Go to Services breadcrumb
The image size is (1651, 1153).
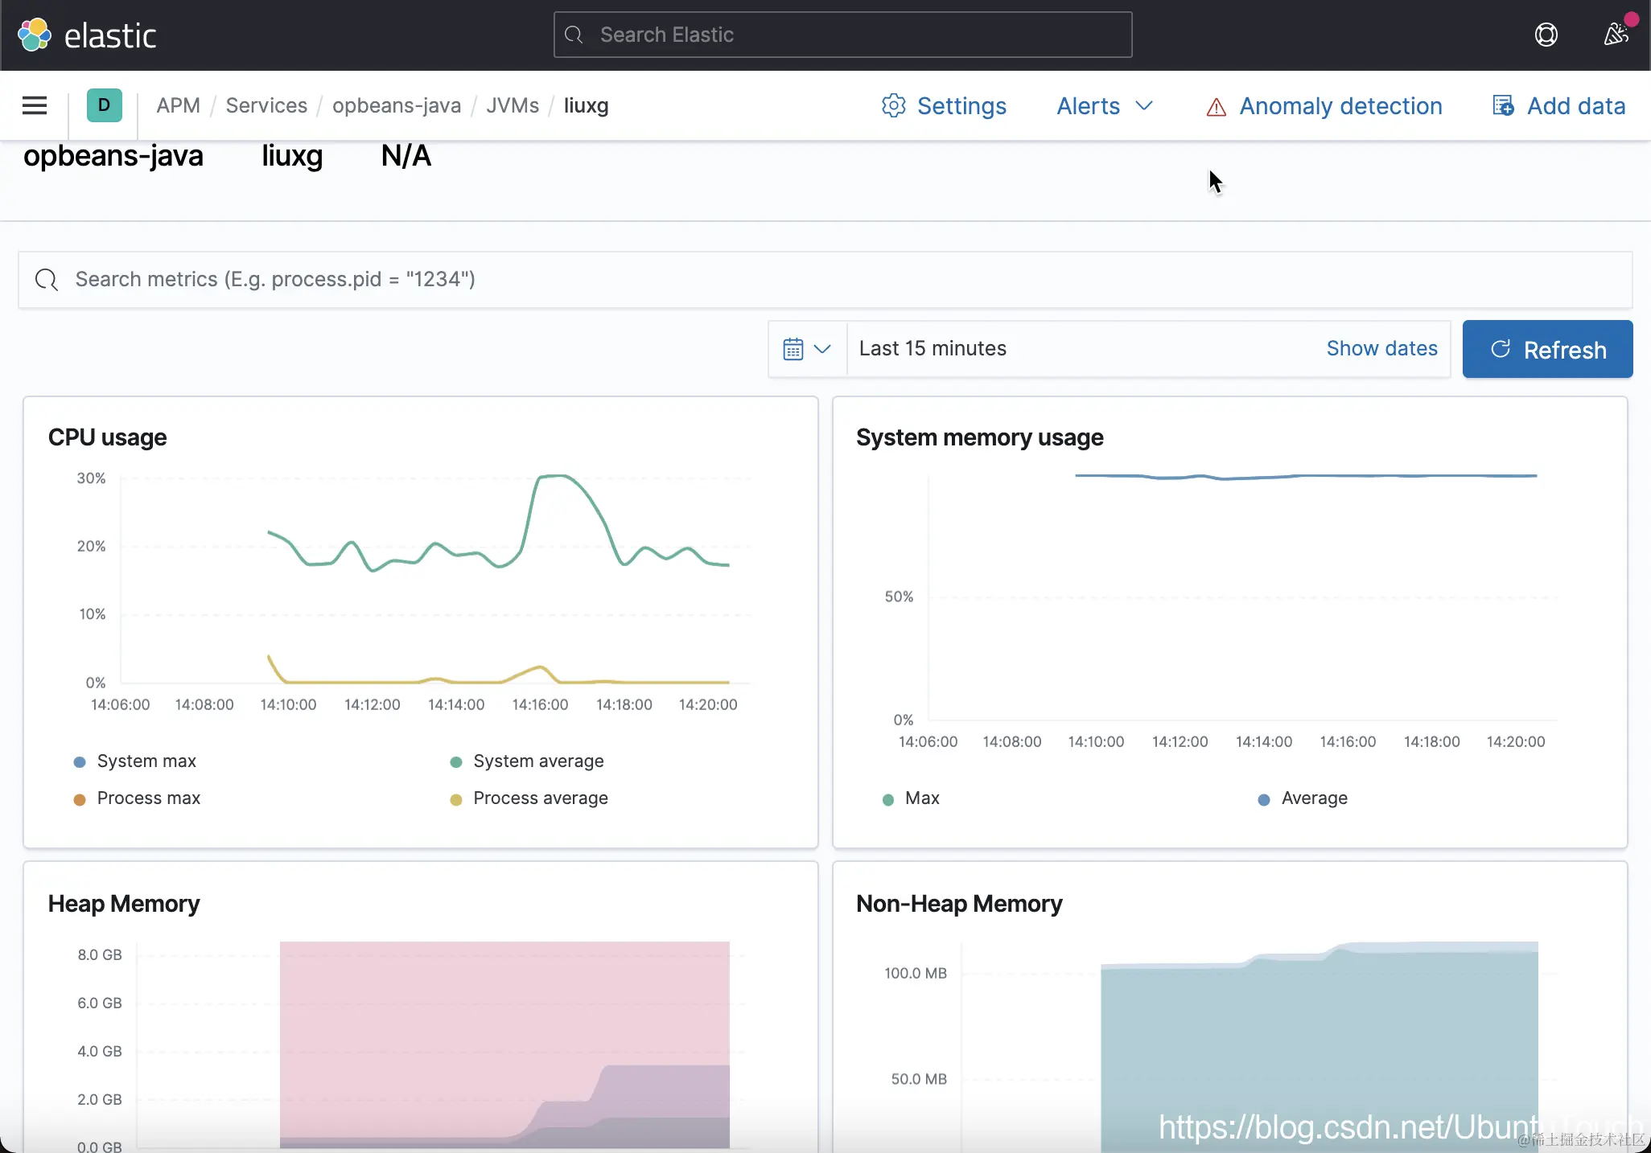pyautogui.click(x=266, y=105)
